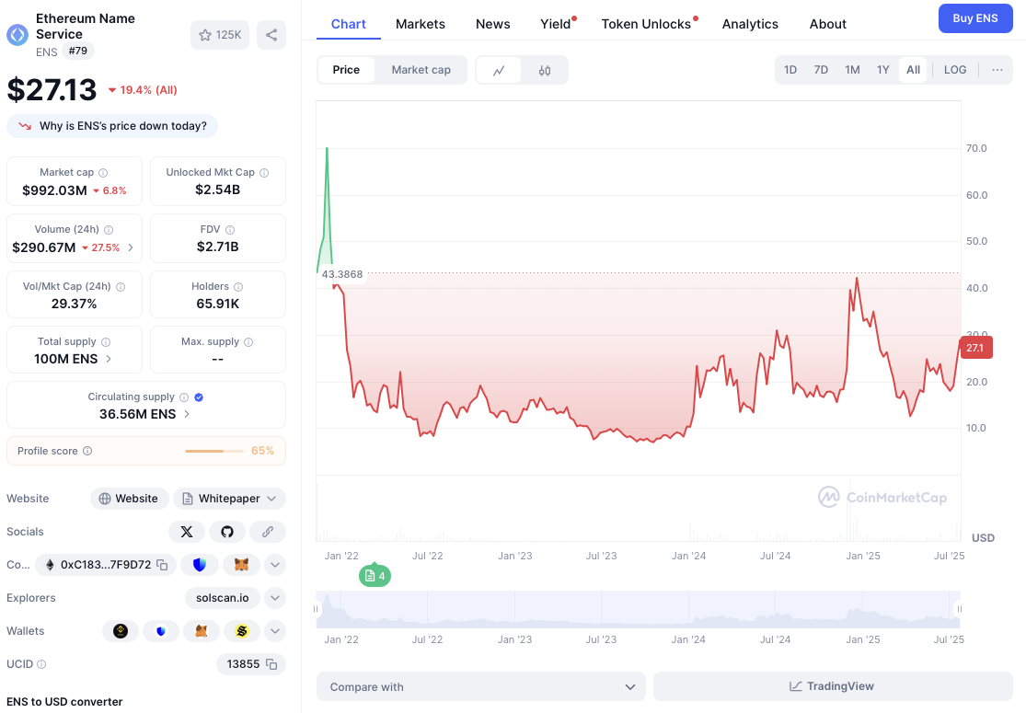Expand more contracts chevron
Image resolution: width=1026 pixels, height=713 pixels.
(275, 565)
